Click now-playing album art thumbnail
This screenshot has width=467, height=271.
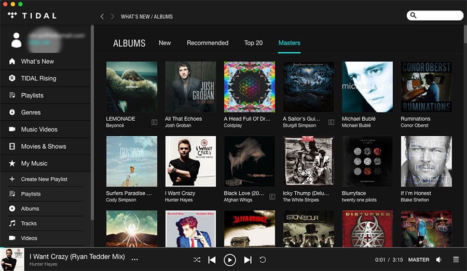(x=12, y=260)
